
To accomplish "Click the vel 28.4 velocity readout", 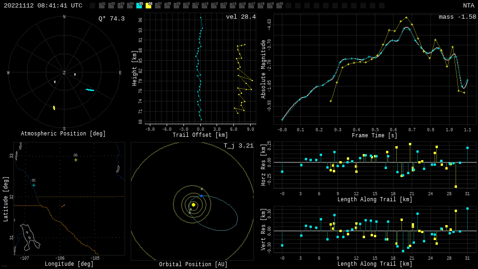I will pyautogui.click(x=240, y=17).
